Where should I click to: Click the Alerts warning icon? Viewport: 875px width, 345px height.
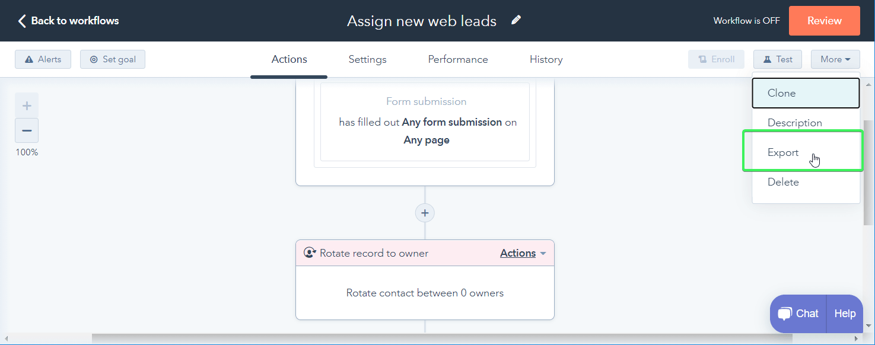[x=29, y=59]
